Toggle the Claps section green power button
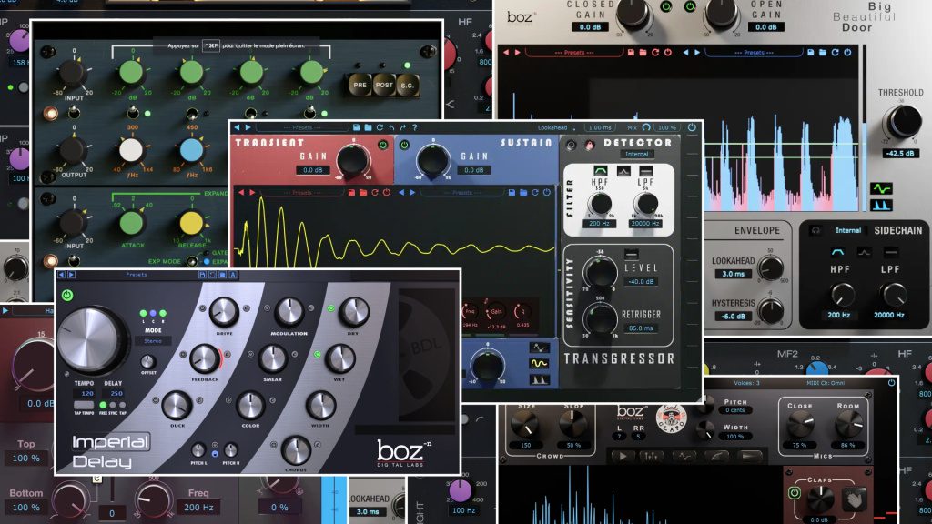The width and height of the screenshot is (932, 524). (x=794, y=492)
